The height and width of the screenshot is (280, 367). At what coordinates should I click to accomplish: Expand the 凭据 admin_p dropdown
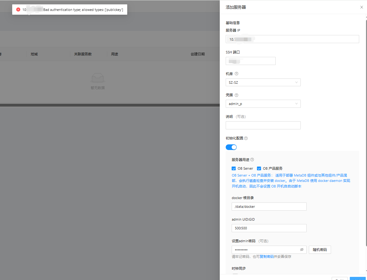point(263,104)
